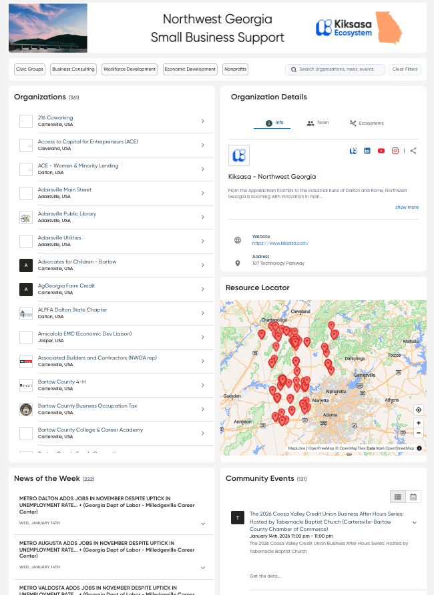Click the Bartow County Business Occupation Tax seal
434x595 pixels.
pos(26,410)
